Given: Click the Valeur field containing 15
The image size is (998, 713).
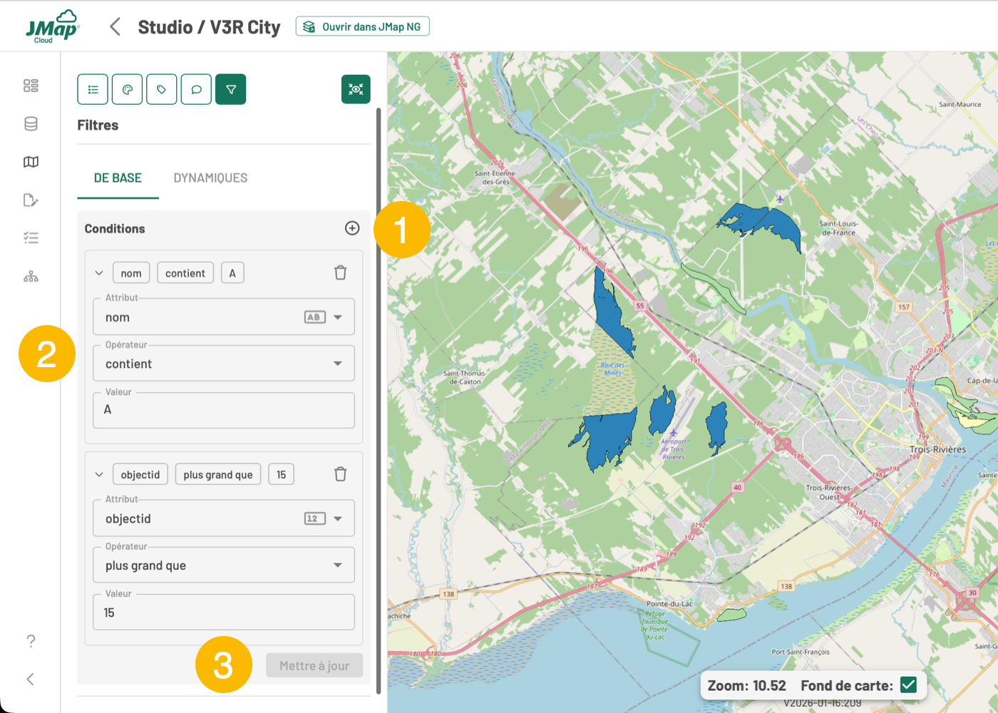Looking at the screenshot, I should (223, 612).
